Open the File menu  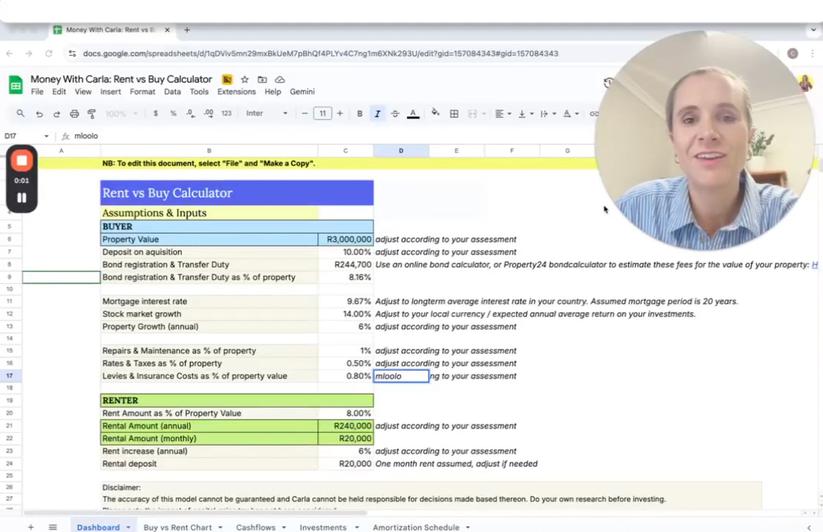coord(37,92)
